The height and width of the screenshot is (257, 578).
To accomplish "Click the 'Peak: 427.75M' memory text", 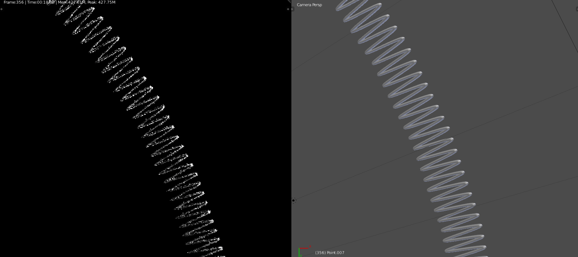I will (101, 2).
